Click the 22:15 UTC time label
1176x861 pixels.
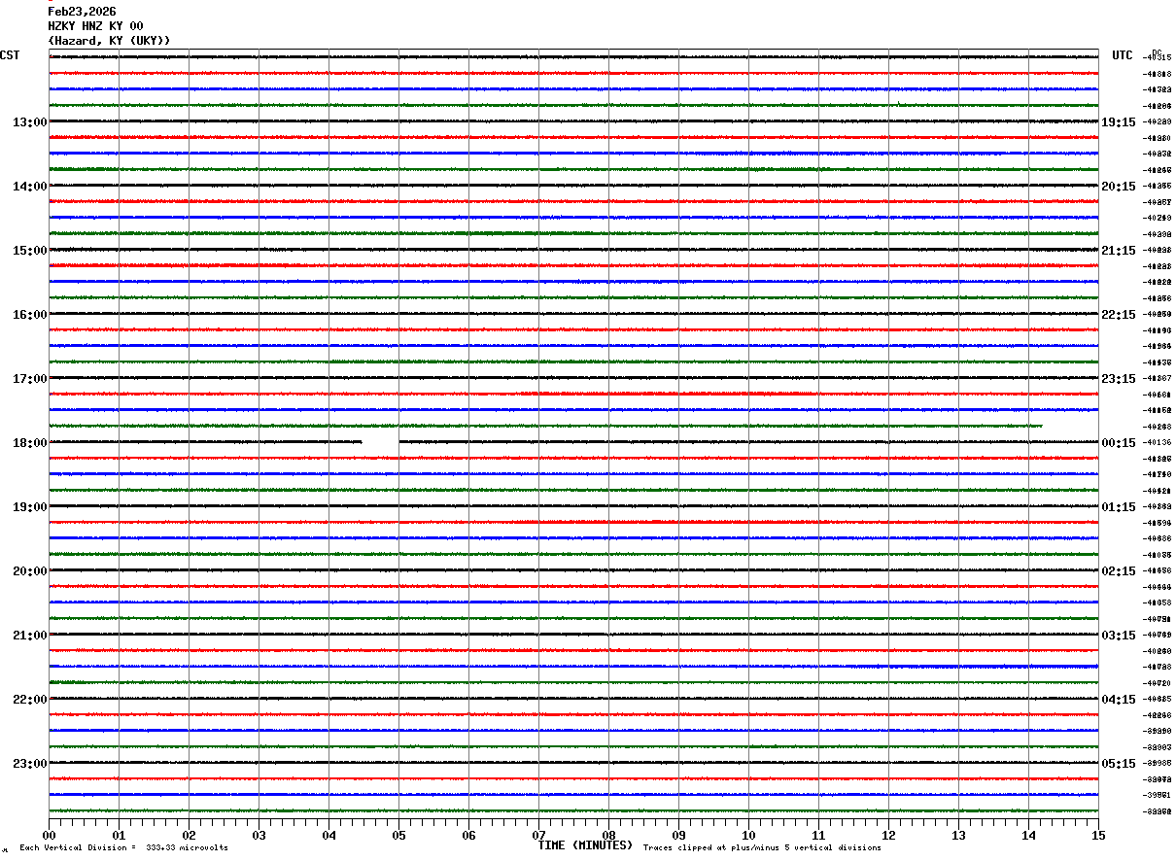click(1118, 315)
